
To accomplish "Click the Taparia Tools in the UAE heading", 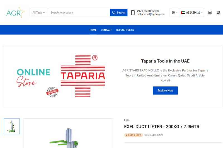I will pos(165,61).
